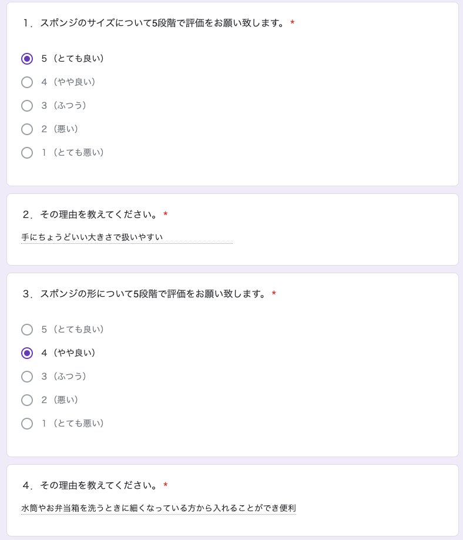
Task: Click the red required asterisk on question 4
Action: pyautogui.click(x=166, y=485)
